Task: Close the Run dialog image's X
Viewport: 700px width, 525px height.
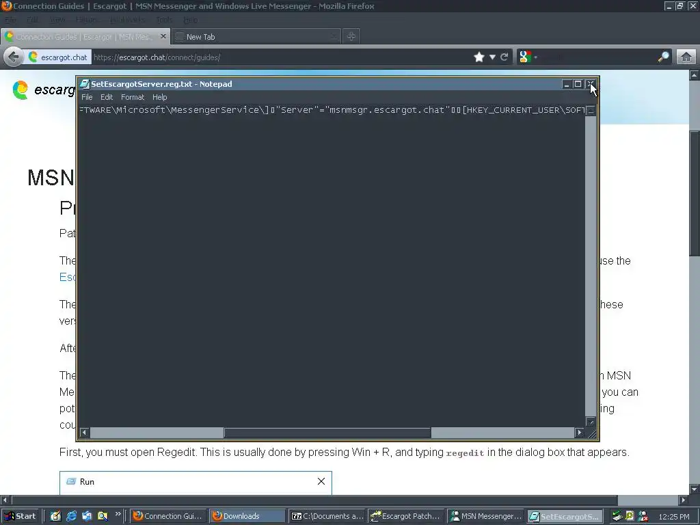Action: (x=321, y=481)
